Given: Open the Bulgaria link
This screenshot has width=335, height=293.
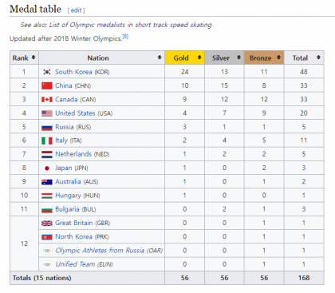Looking at the screenshot, I should (x=67, y=210).
